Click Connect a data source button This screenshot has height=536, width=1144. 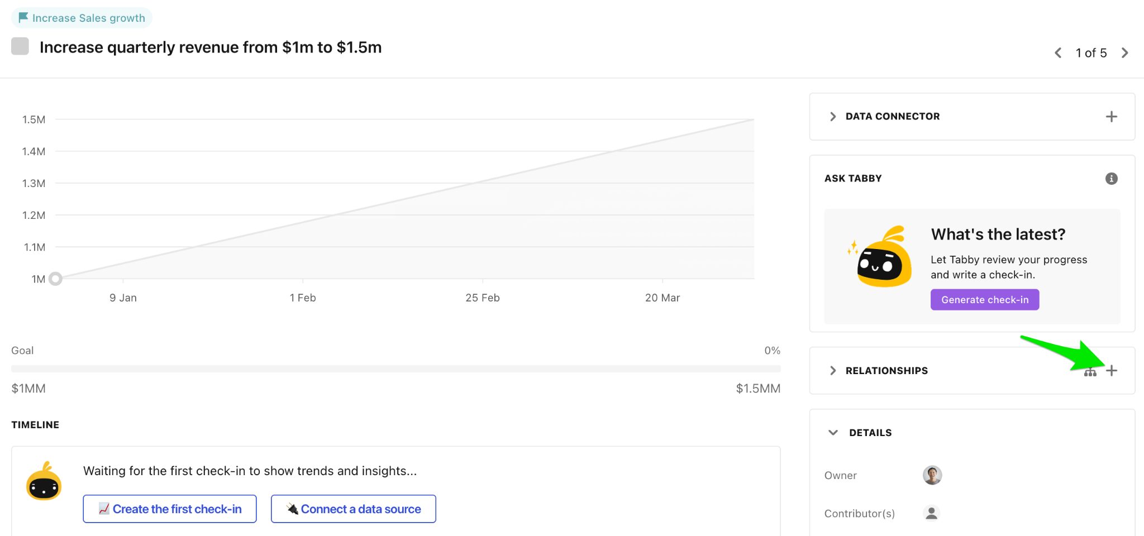(x=353, y=509)
